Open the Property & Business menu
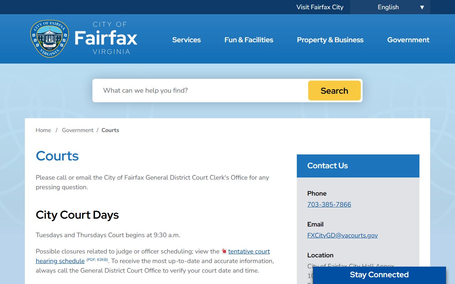 coord(330,40)
